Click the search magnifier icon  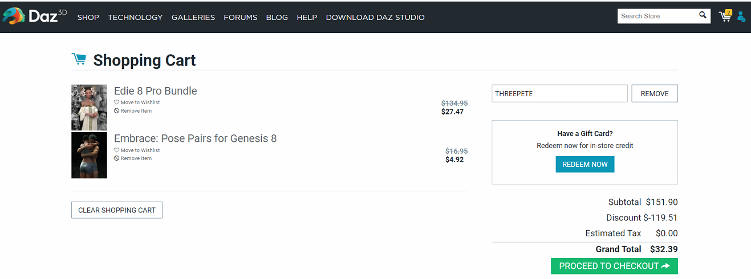click(x=703, y=15)
